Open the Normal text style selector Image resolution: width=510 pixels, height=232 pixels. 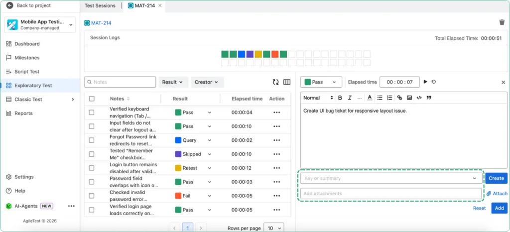coord(318,98)
